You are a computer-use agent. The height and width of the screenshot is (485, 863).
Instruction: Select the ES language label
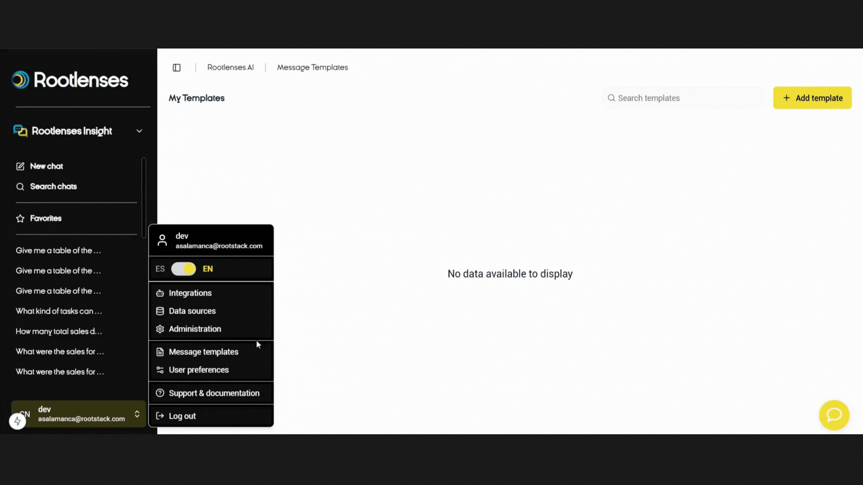(160, 269)
